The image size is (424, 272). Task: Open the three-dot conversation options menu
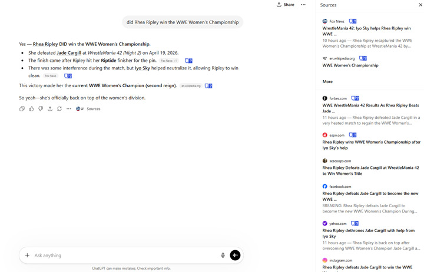303,5
